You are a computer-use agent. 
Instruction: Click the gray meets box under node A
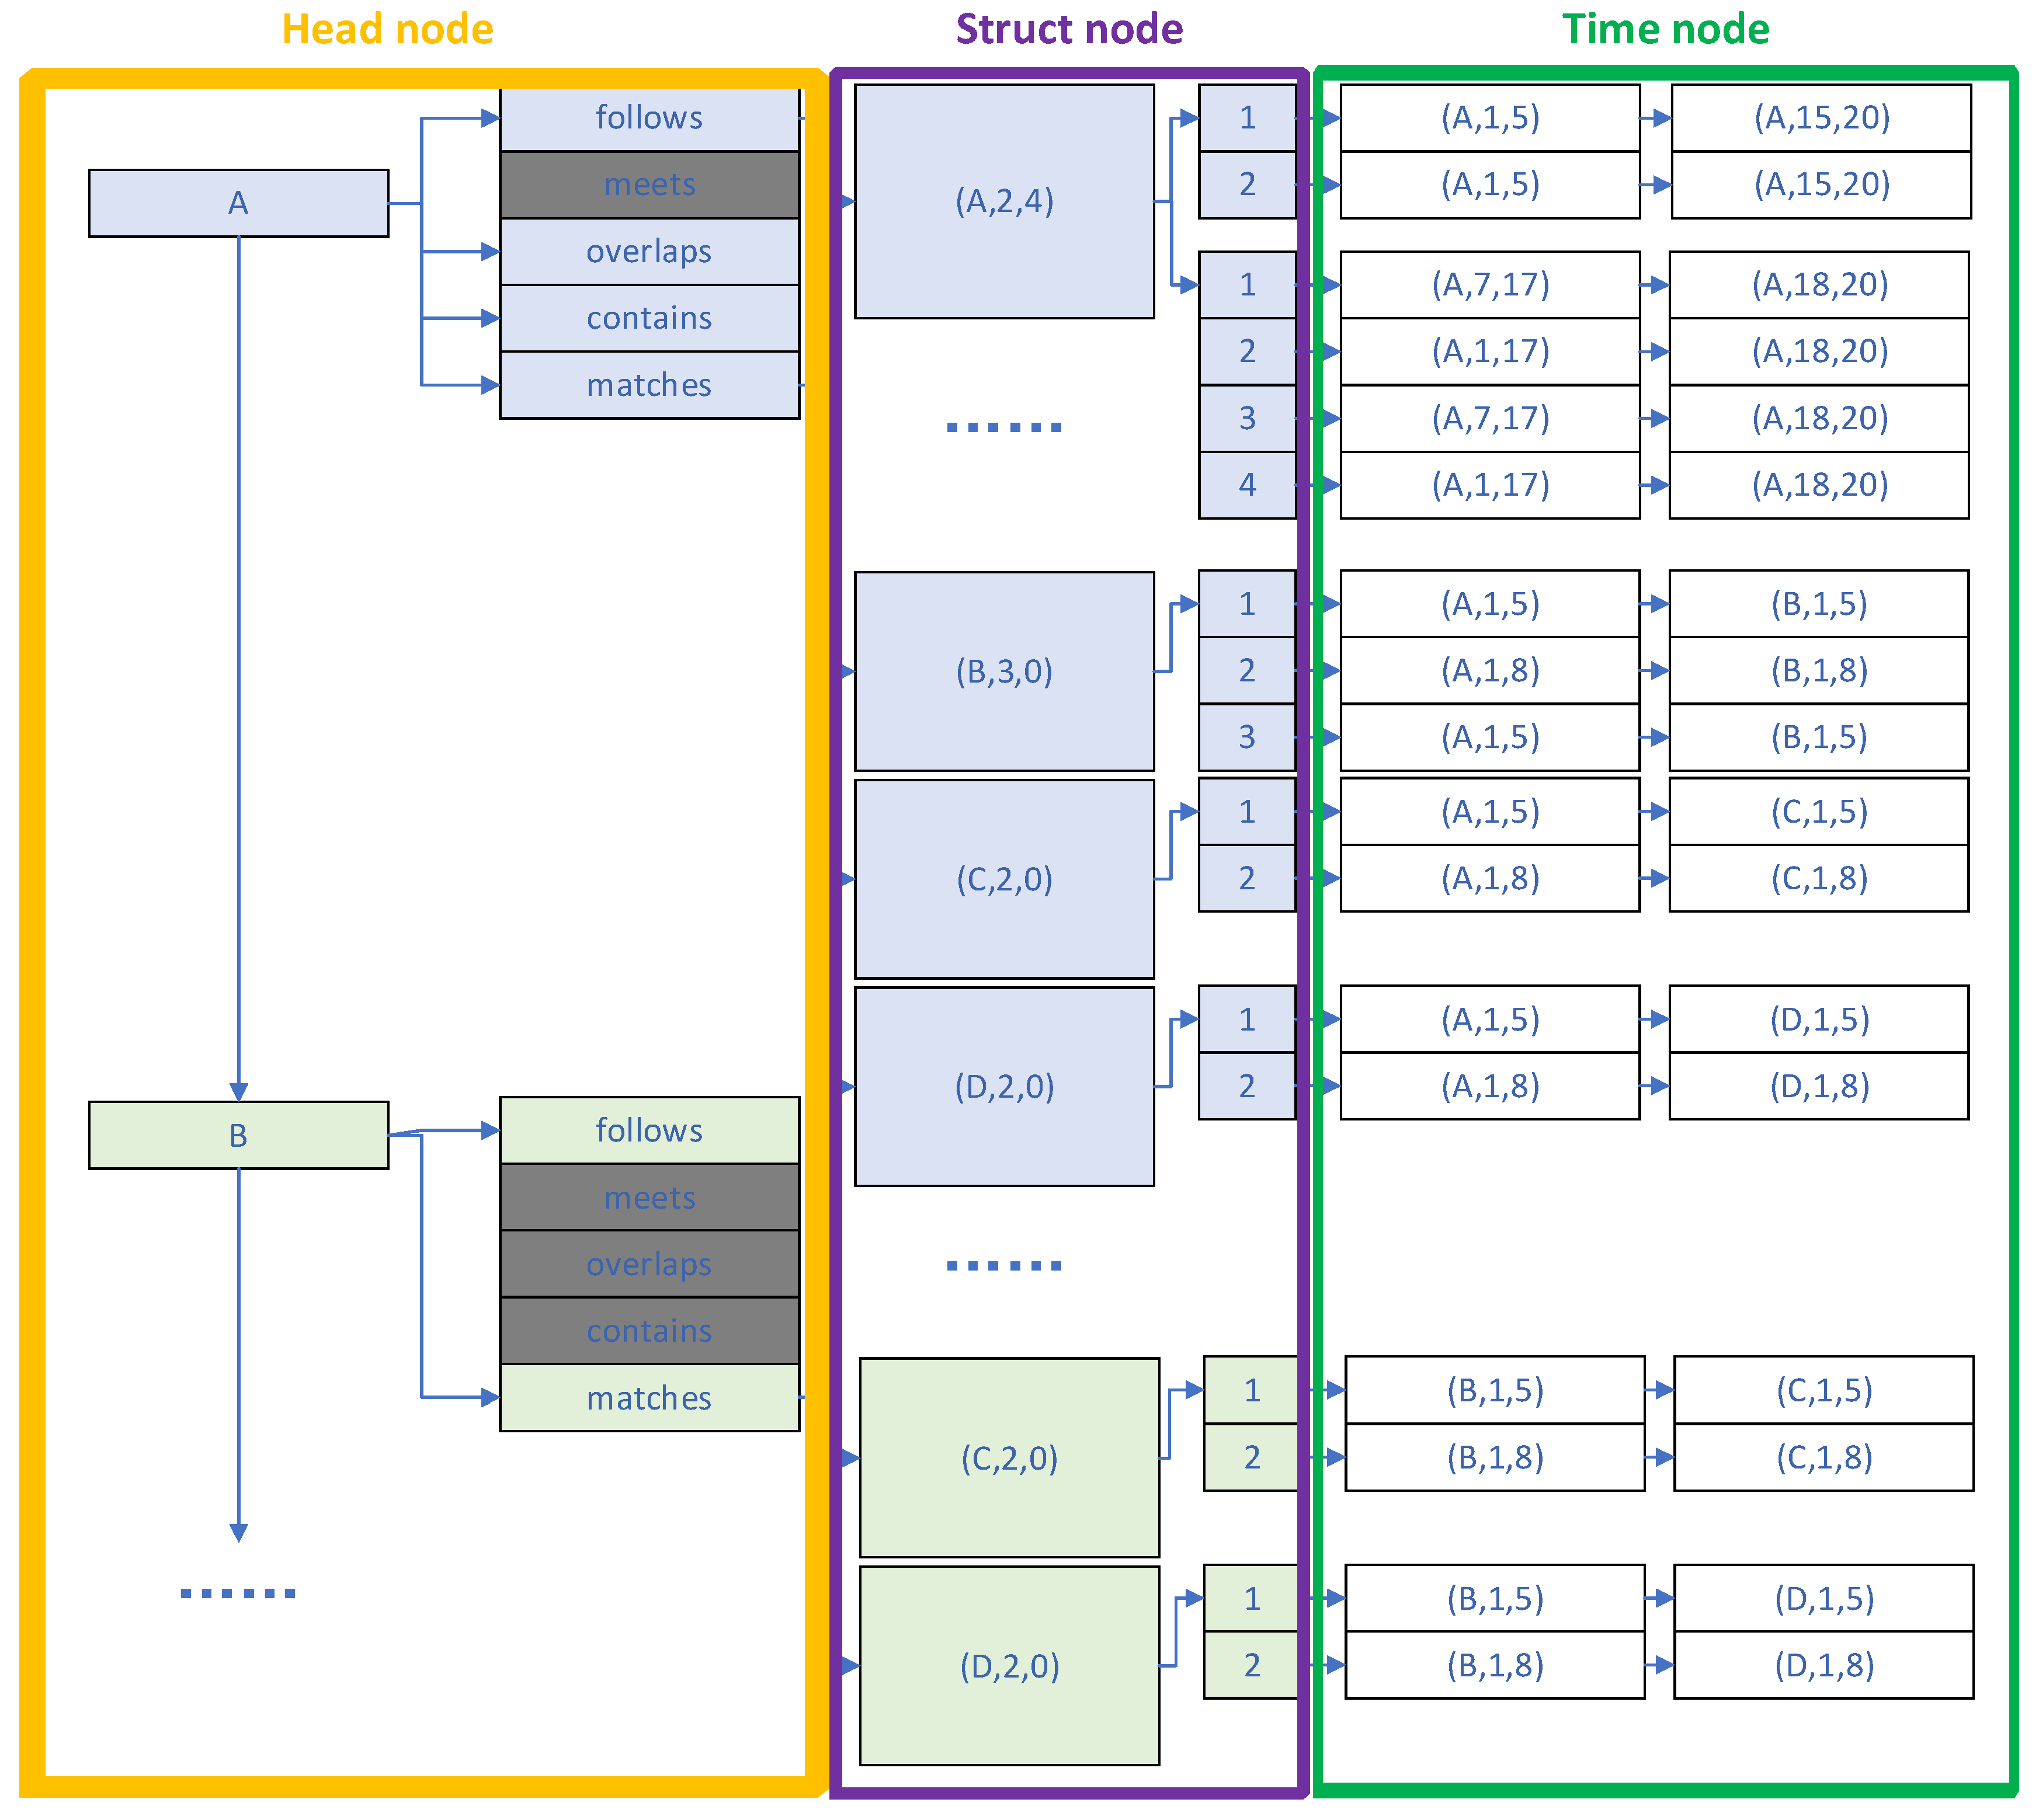point(649,185)
